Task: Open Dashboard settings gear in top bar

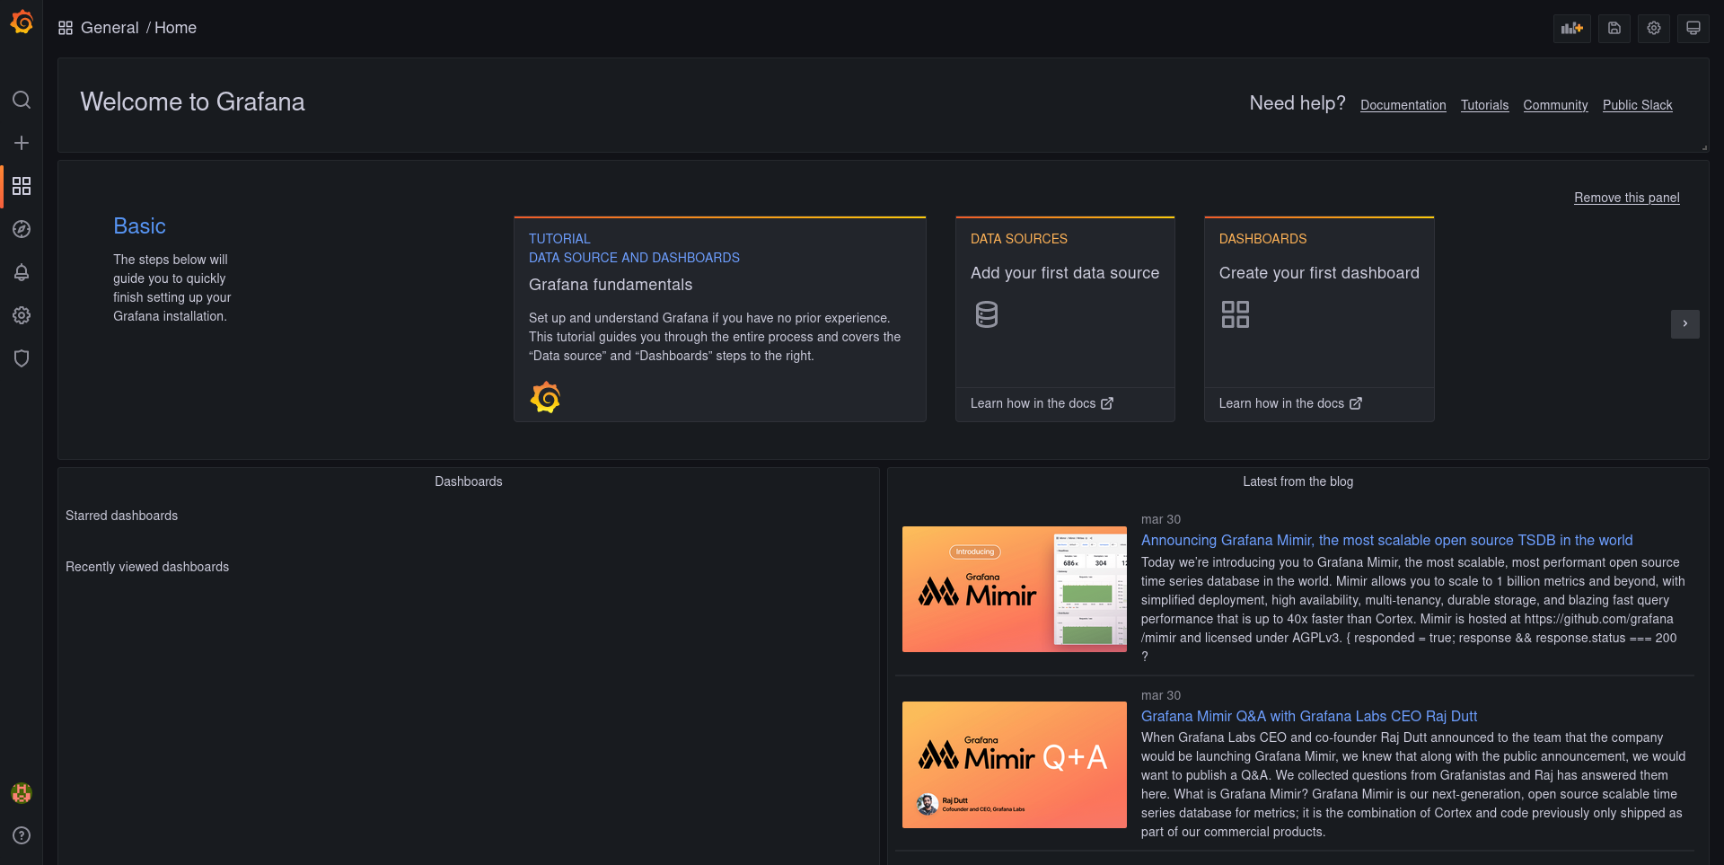Action: [1653, 28]
